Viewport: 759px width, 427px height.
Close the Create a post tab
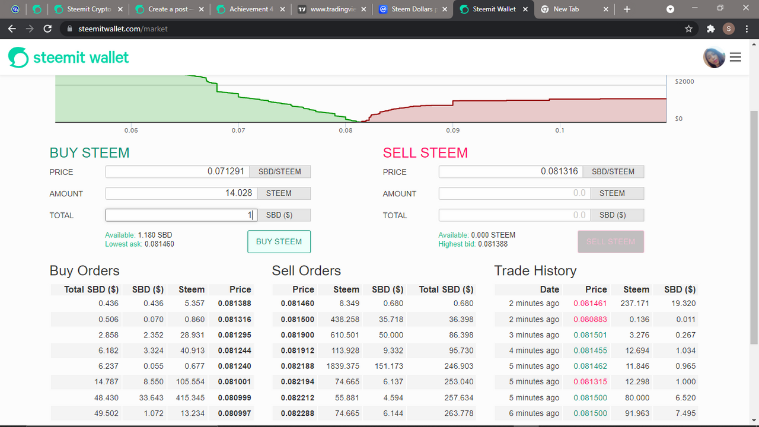[201, 9]
